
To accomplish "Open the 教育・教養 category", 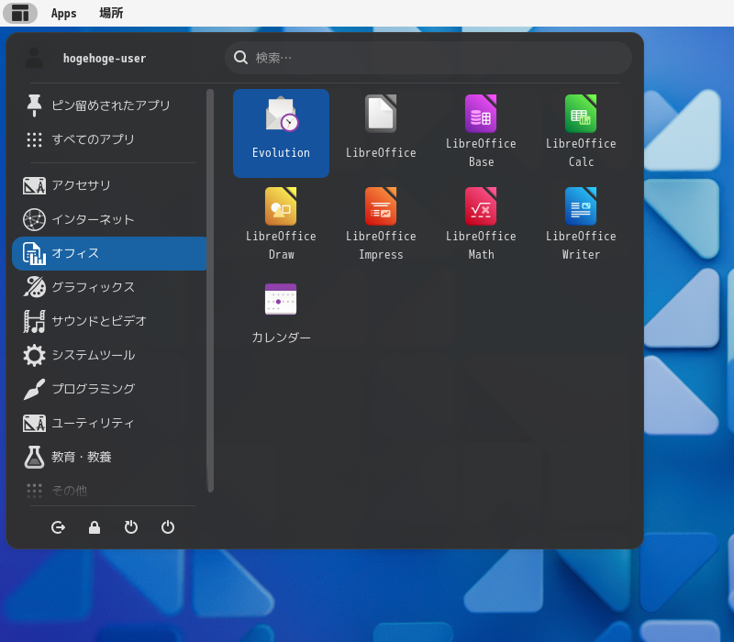I will click(x=109, y=457).
